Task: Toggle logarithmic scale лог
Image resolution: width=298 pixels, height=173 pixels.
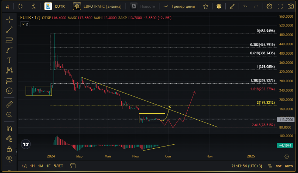Action: 278,166
